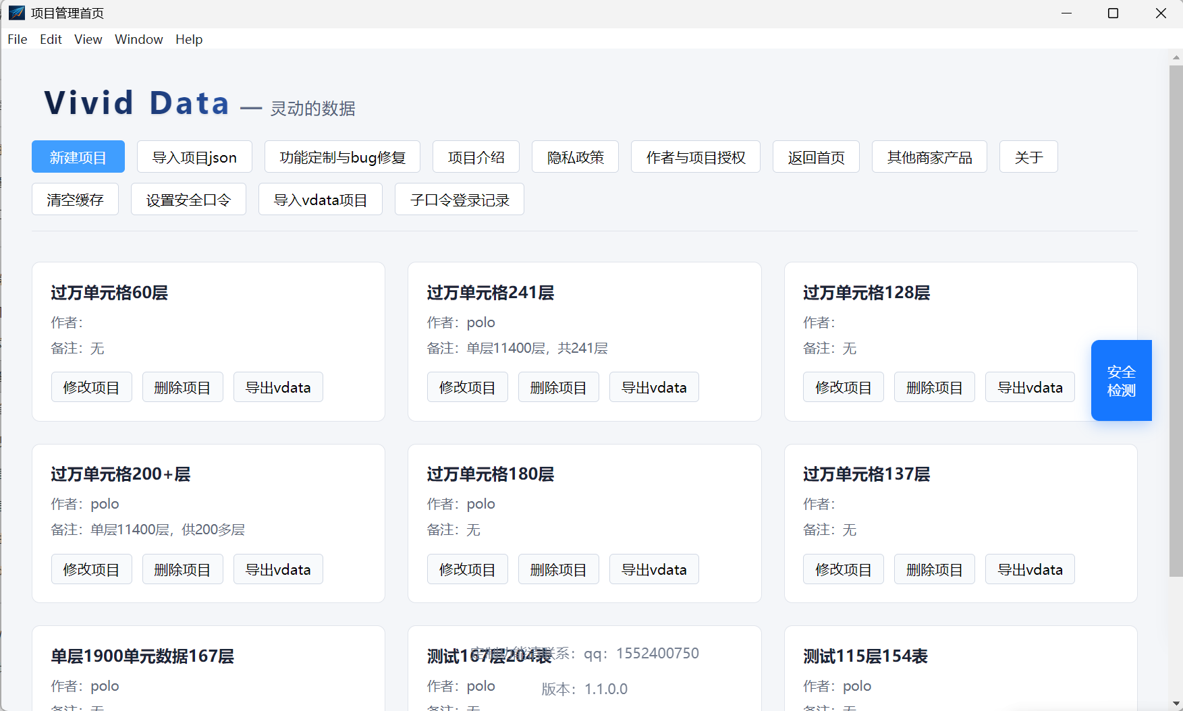Image resolution: width=1183 pixels, height=711 pixels.
Task: Click the scrollbar down arrow
Action: (x=1176, y=704)
